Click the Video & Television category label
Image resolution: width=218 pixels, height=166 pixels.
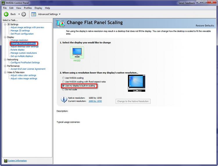point(16,72)
